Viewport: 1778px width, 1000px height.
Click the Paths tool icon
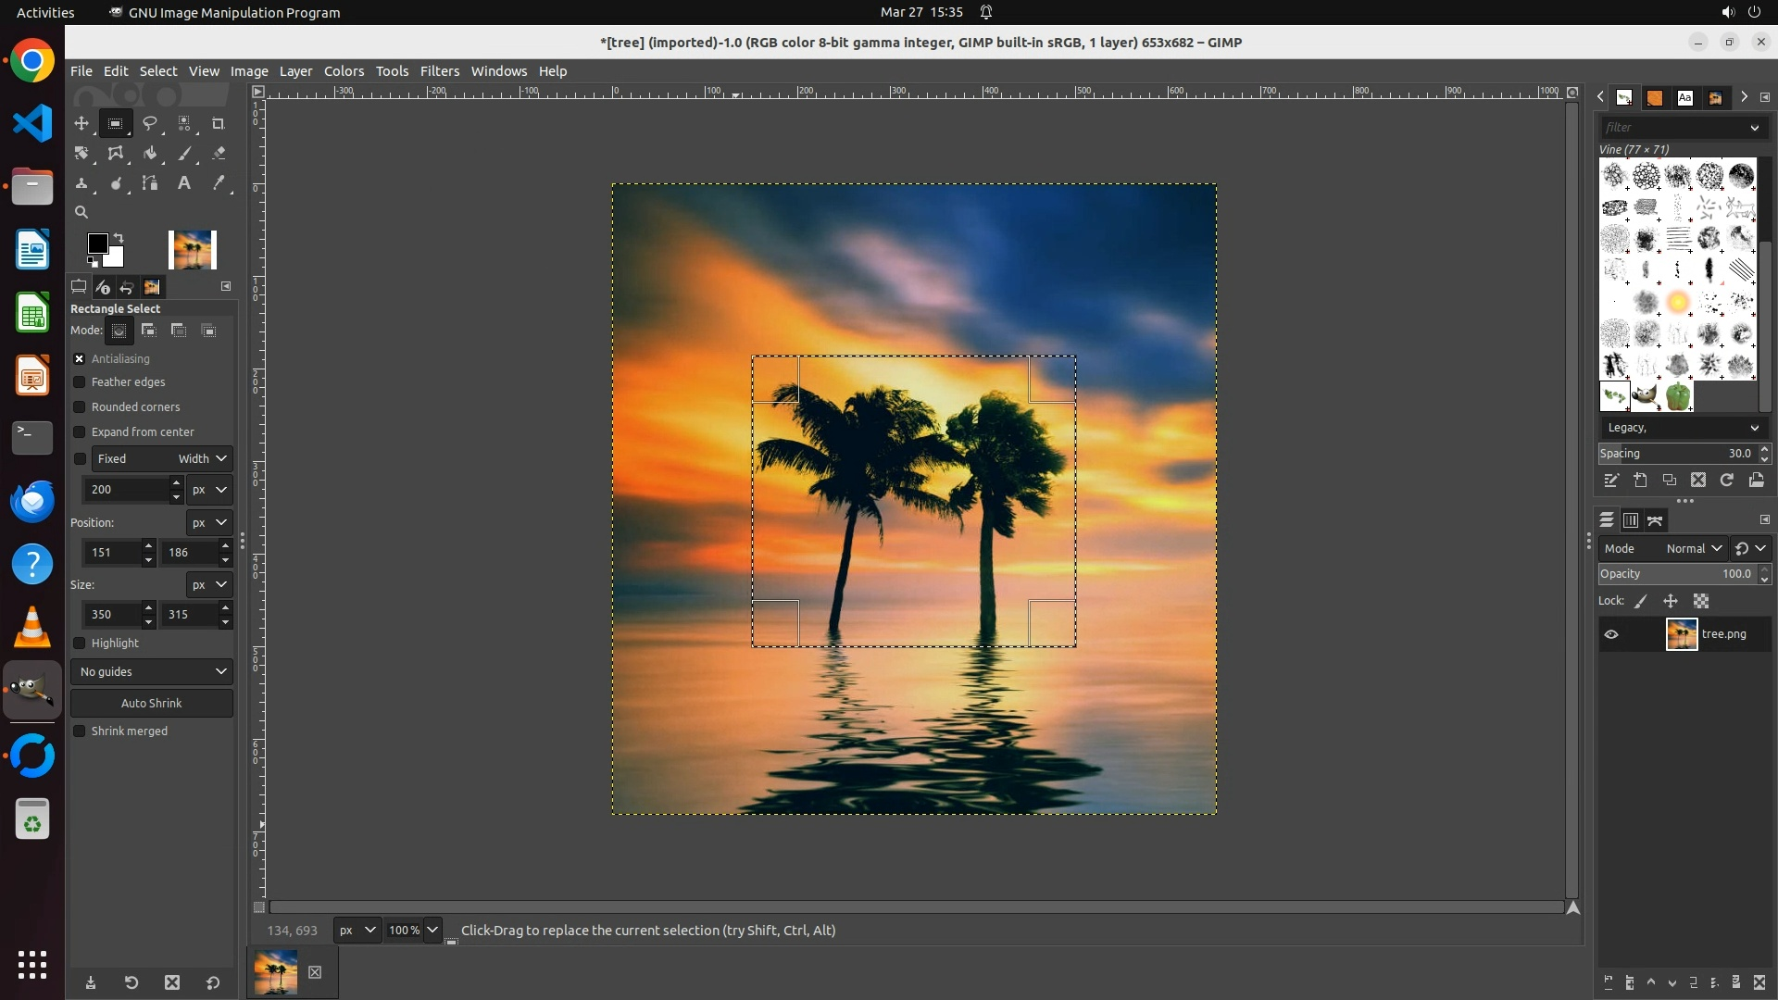[x=149, y=183]
